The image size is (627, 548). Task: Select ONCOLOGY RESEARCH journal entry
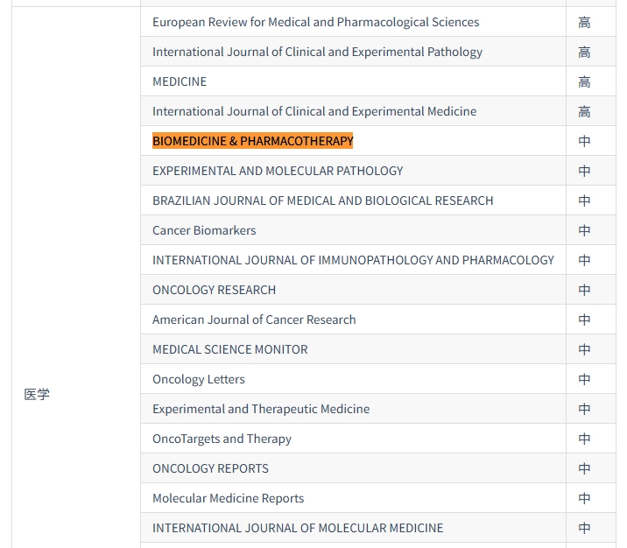[214, 290]
